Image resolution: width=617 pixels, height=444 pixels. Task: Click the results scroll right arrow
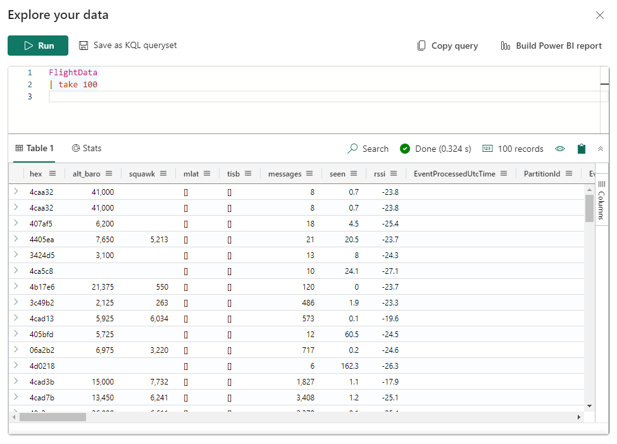[579, 417]
